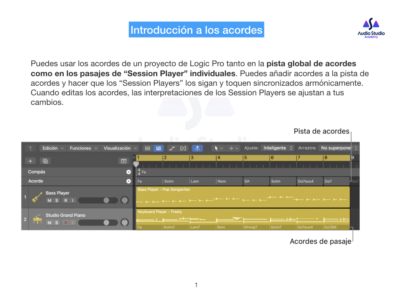Select the Si♭ chord in chord track
This screenshot has height=294, width=393.
click(x=256, y=181)
